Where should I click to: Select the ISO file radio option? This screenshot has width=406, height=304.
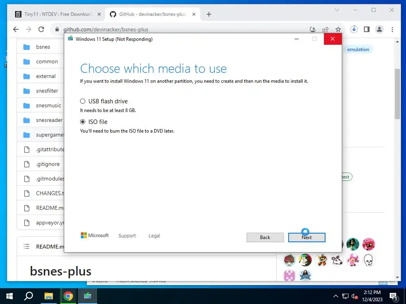point(82,122)
